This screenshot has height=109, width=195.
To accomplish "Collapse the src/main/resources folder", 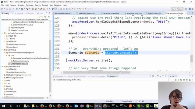I will click(2, 33).
